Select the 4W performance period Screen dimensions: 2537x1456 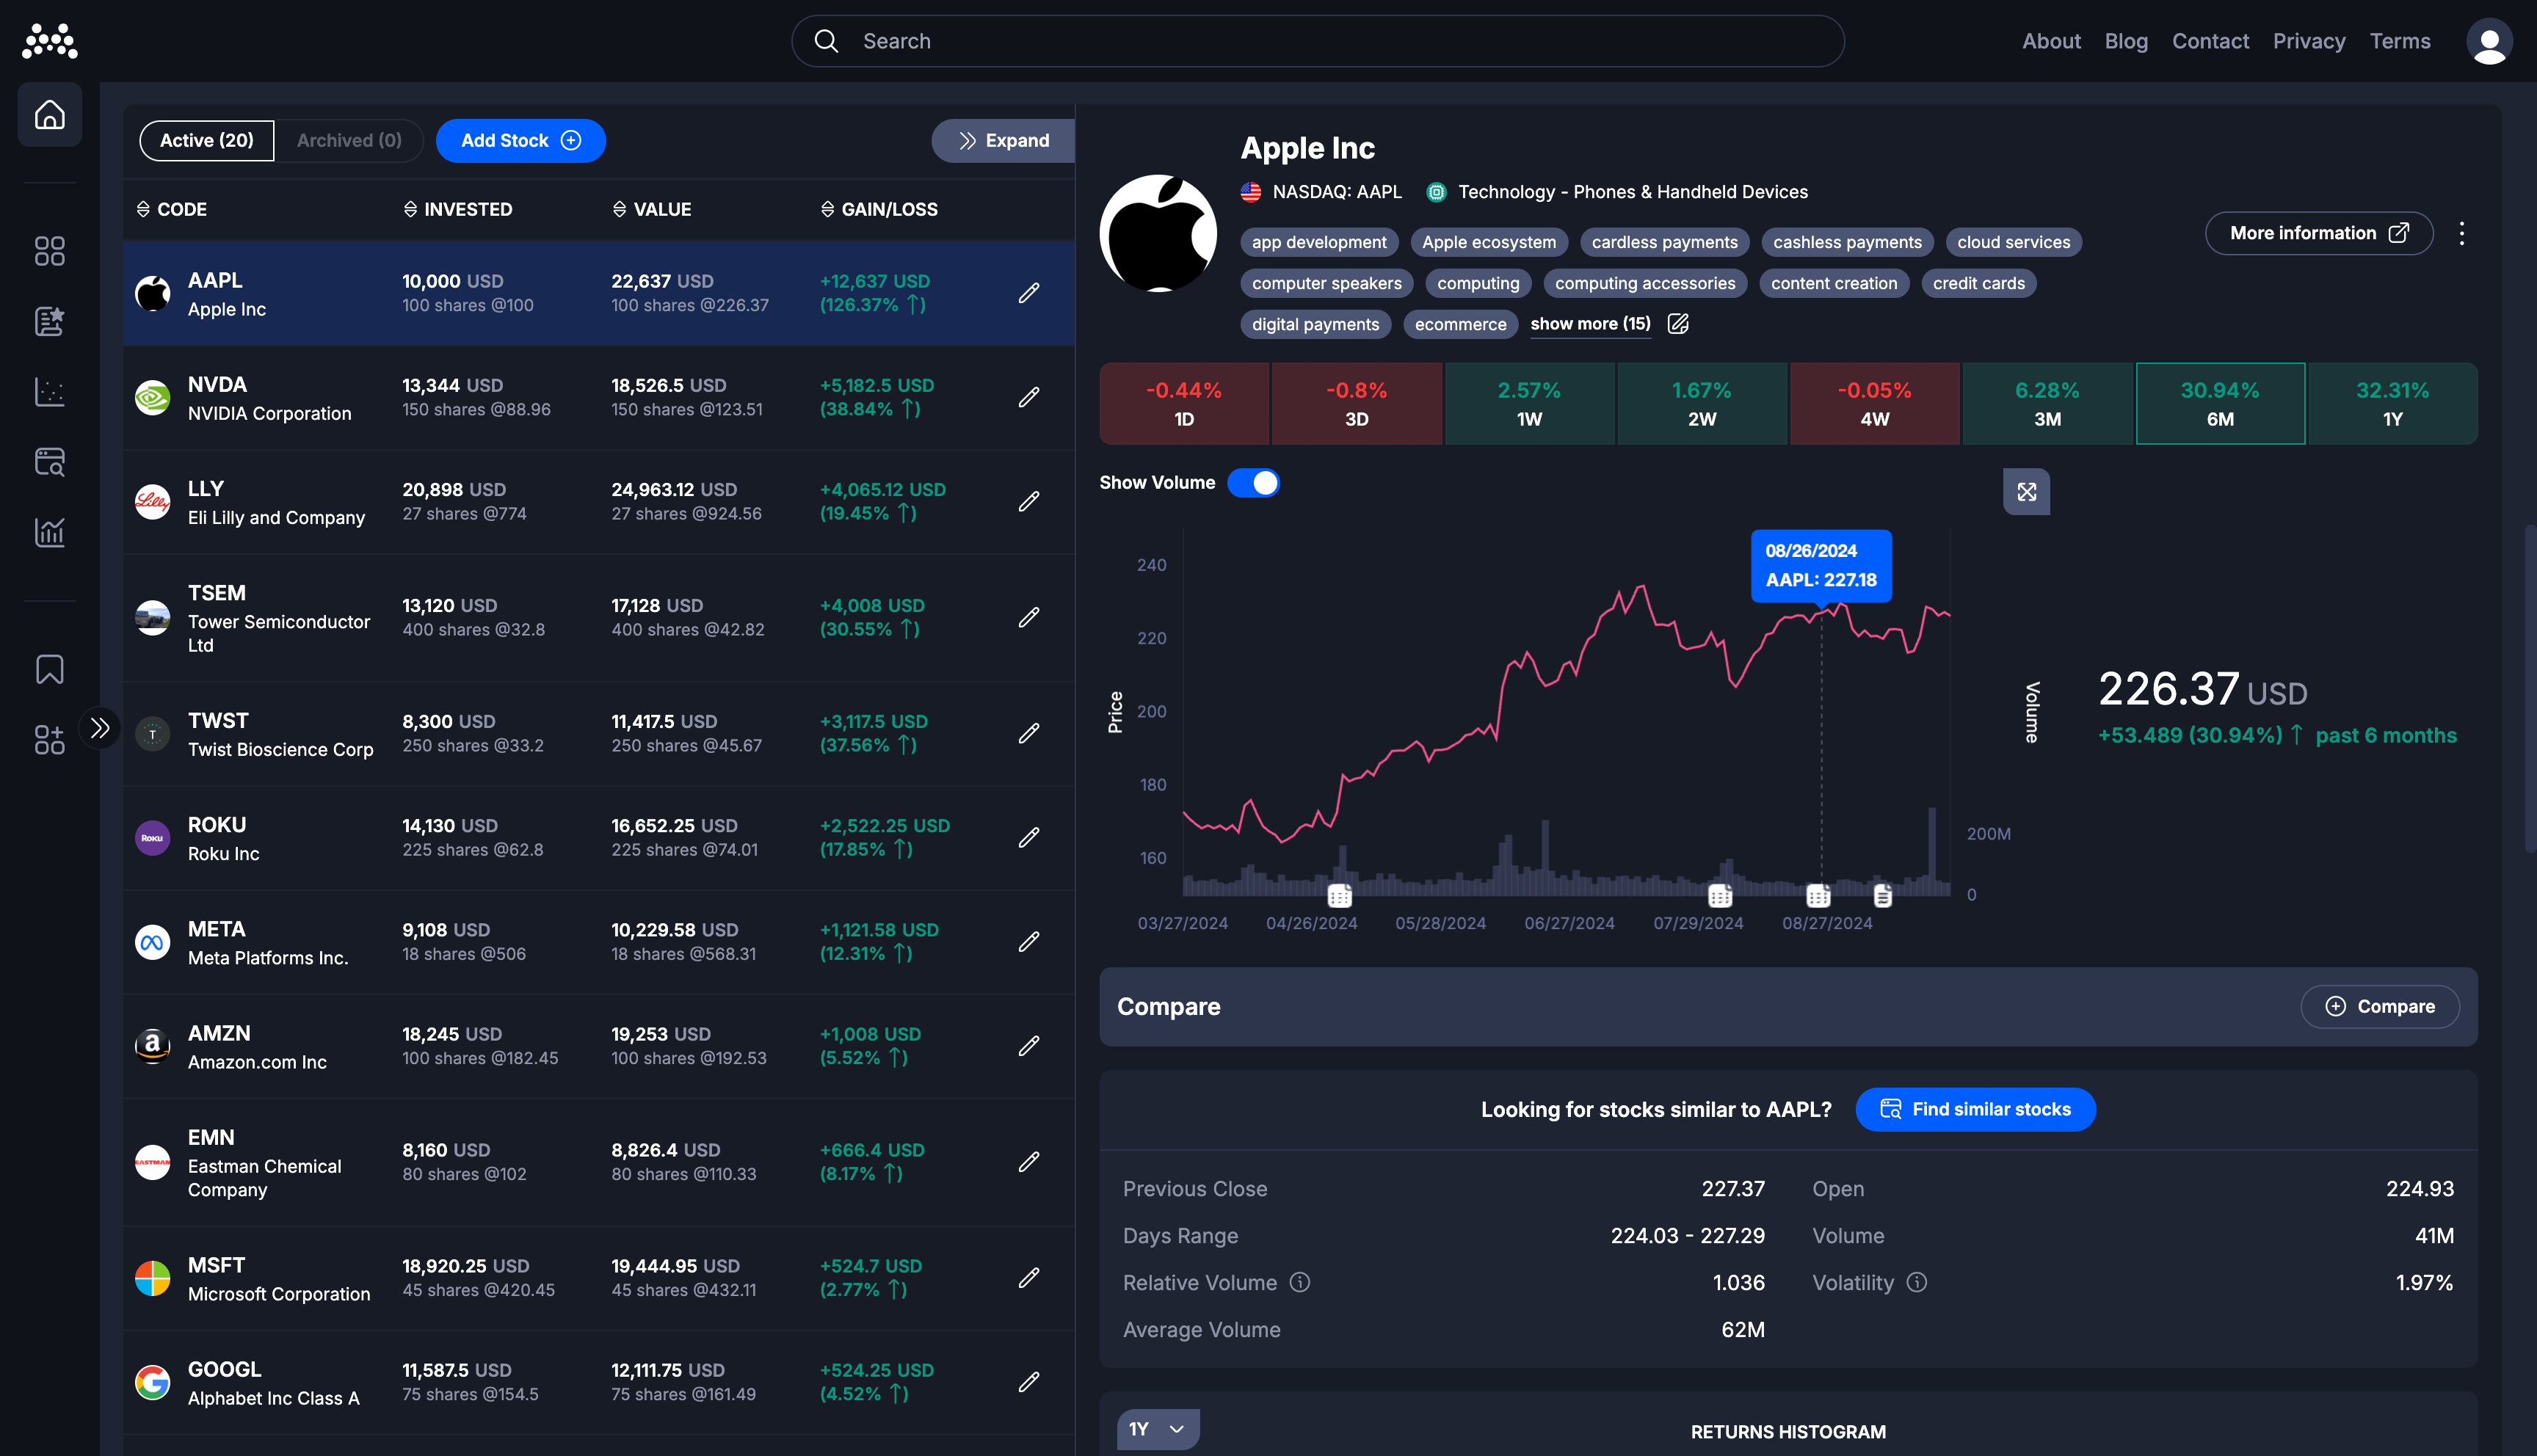[x=1874, y=403]
